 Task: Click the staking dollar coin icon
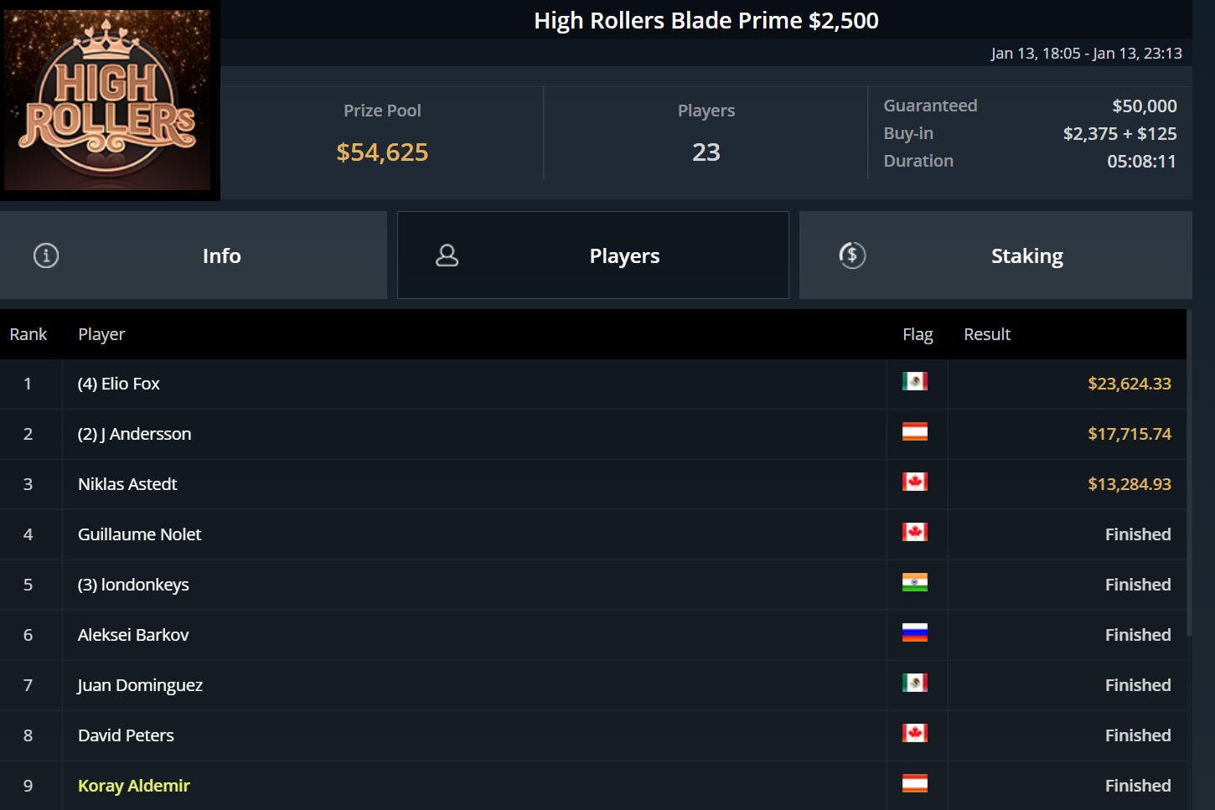click(852, 255)
